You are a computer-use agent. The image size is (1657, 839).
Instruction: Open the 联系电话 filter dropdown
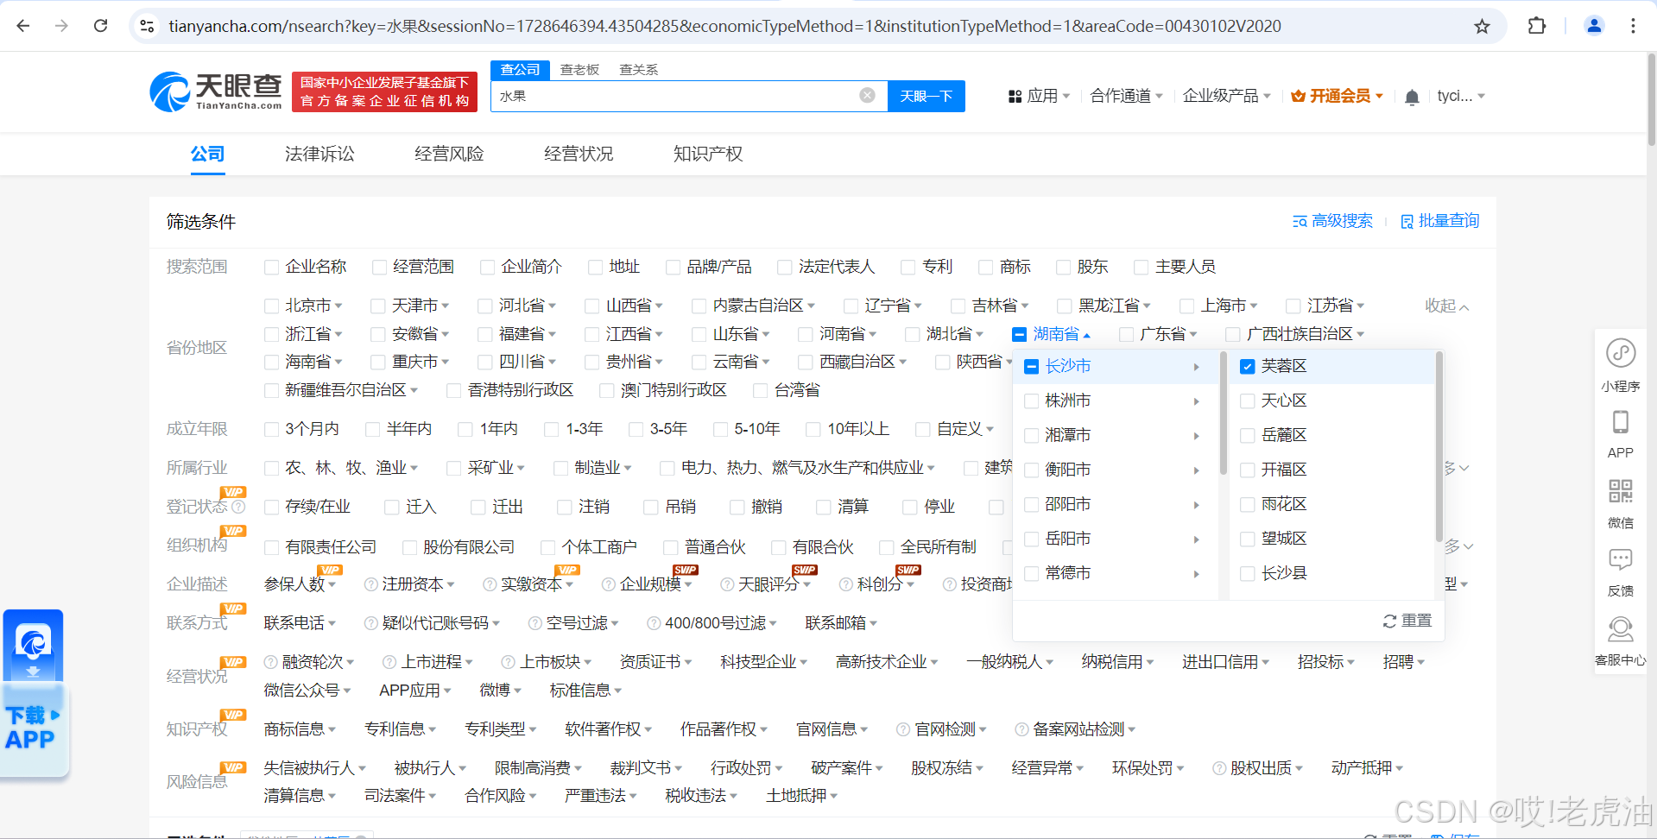tap(300, 623)
